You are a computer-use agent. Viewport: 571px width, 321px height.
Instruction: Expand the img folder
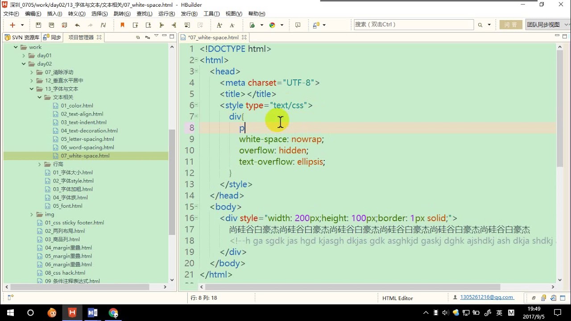coord(32,214)
